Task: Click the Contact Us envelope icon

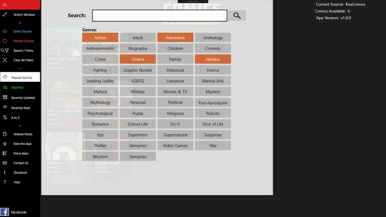Action: click(x=5, y=163)
